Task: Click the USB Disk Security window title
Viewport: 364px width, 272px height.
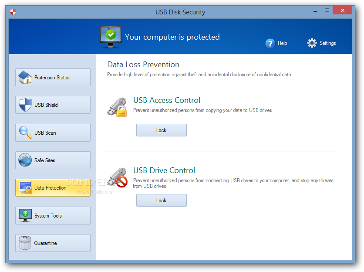Action: tap(180, 12)
